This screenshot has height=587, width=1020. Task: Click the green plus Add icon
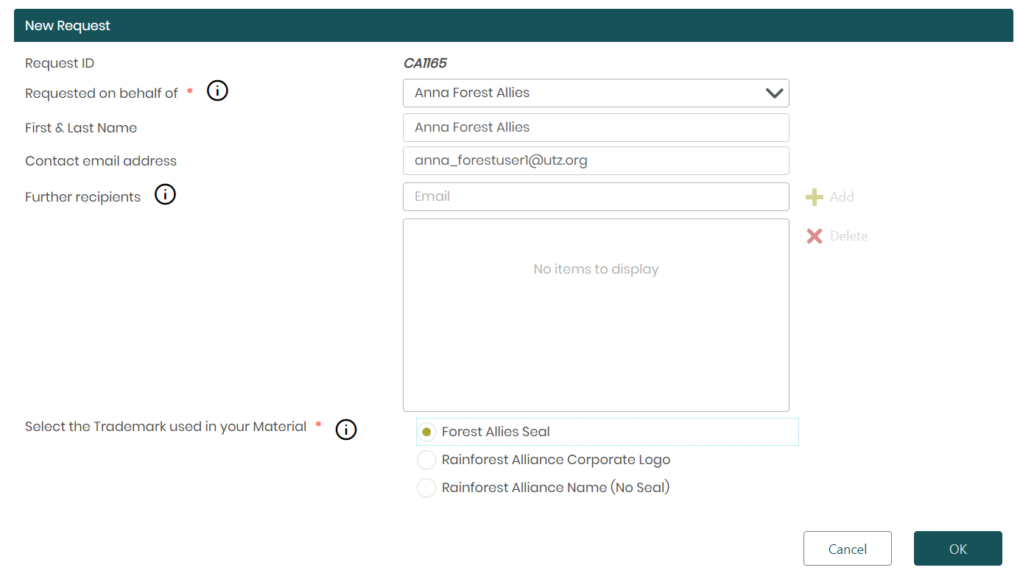tap(815, 197)
